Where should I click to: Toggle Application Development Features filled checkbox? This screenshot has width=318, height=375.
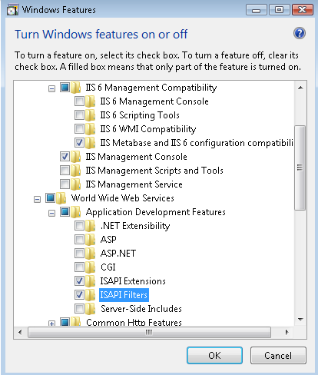(65, 212)
